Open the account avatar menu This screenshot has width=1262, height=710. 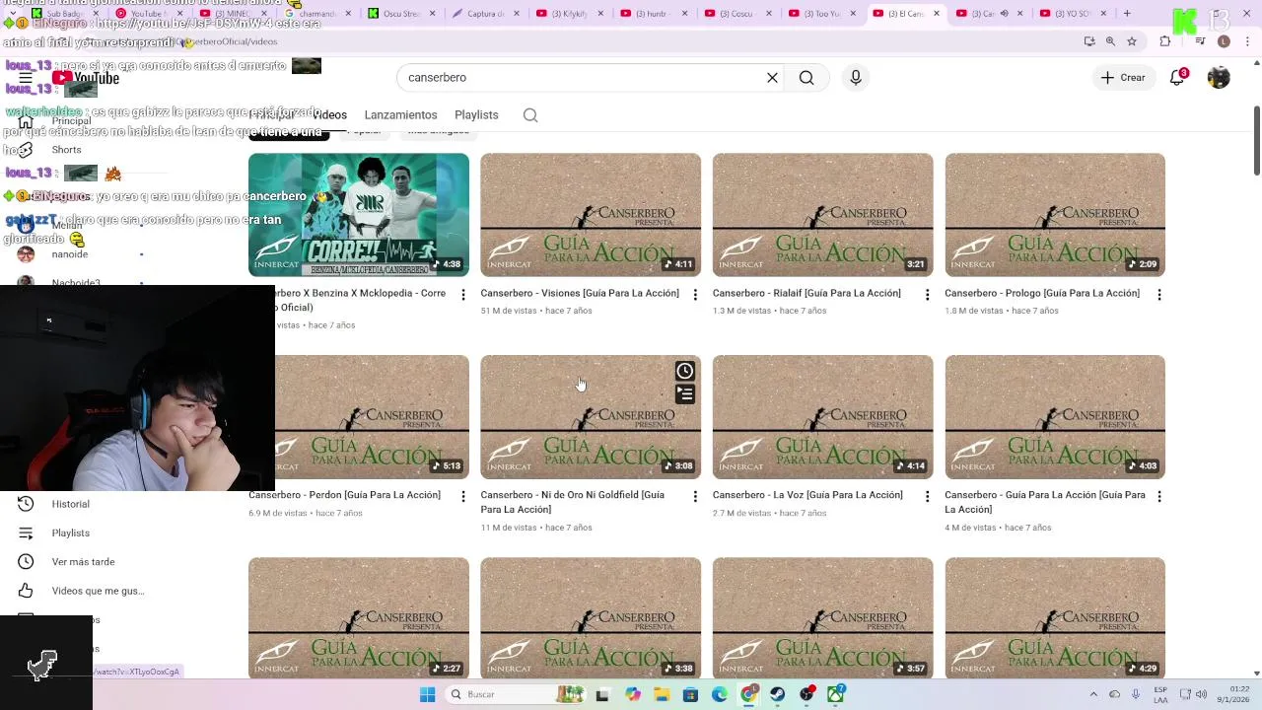[x=1219, y=78]
